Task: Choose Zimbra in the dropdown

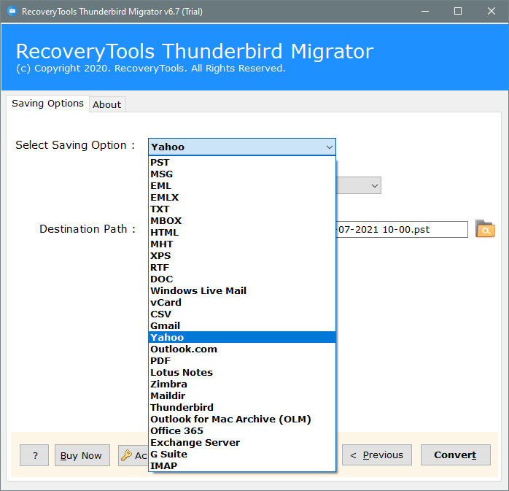Action: [242, 384]
